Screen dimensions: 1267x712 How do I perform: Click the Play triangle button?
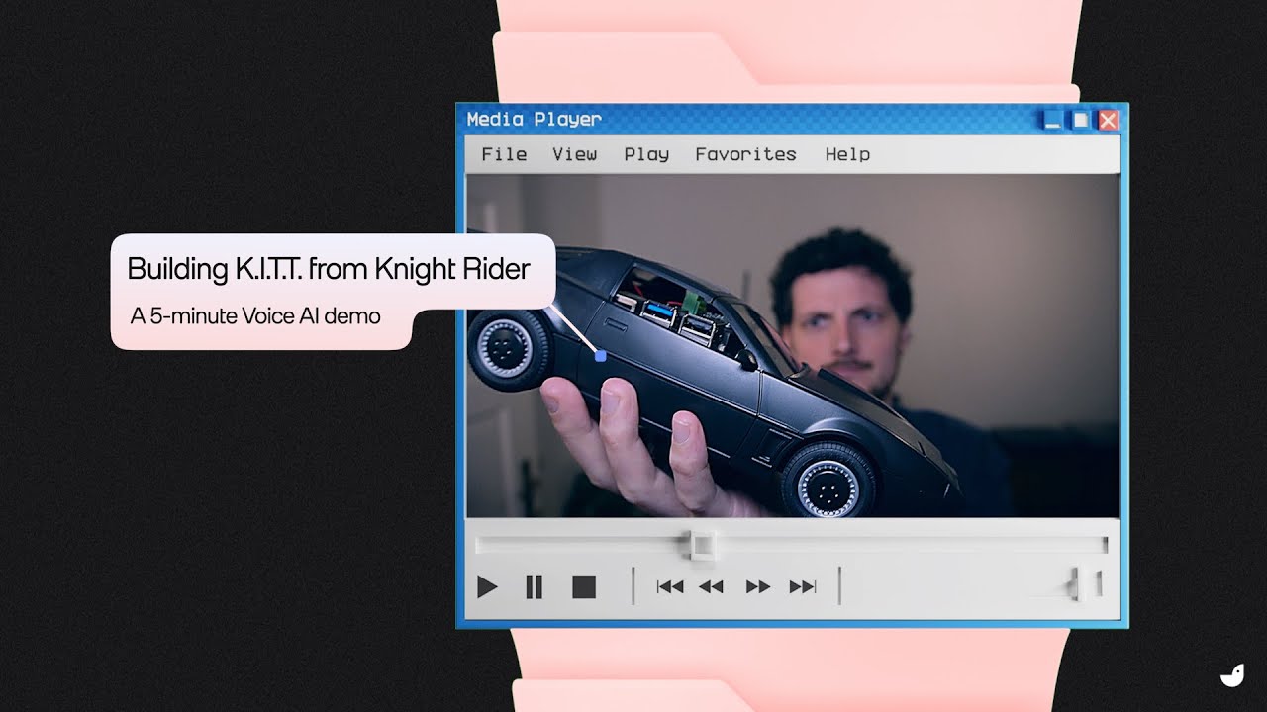487,587
